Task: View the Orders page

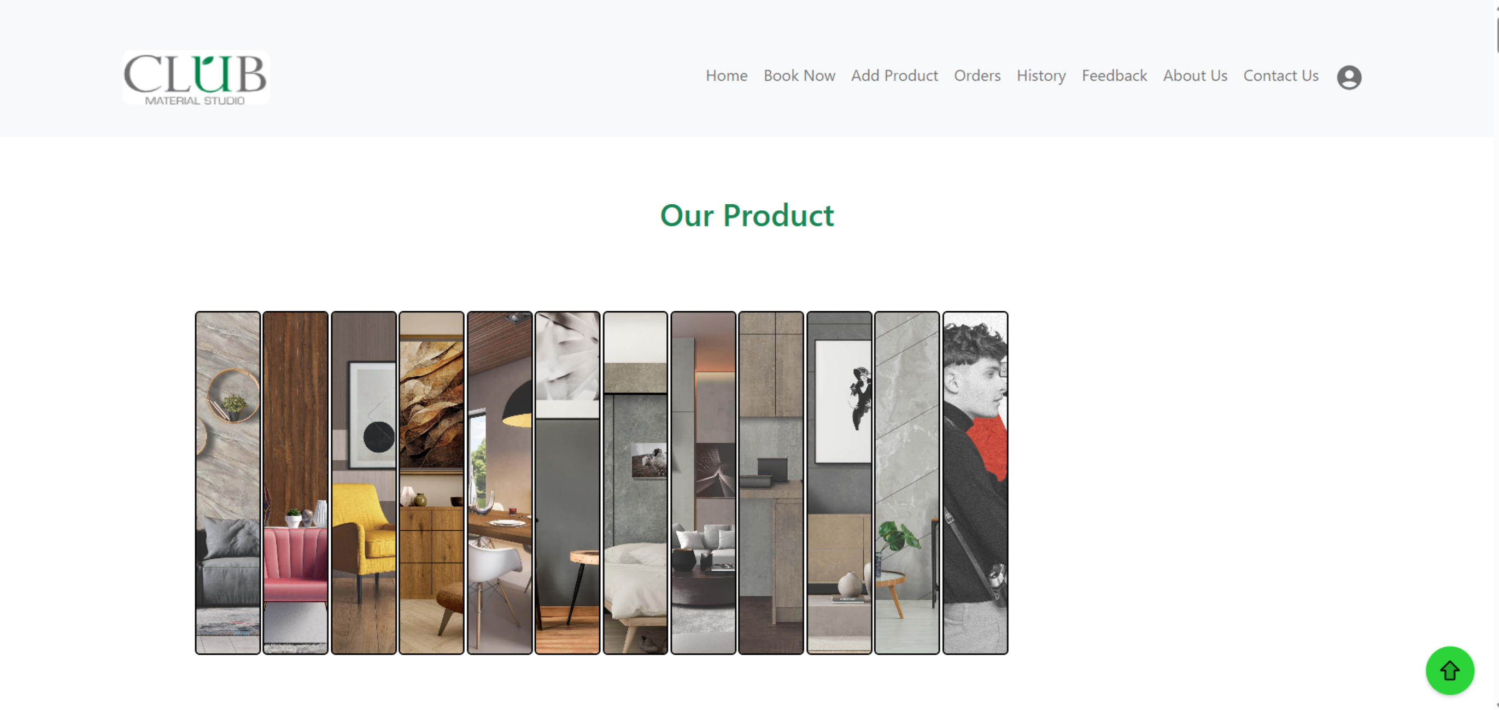Action: 977,75
